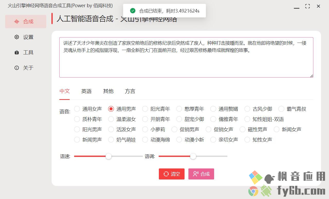
Task: Click the pink 合成 synthesize button
Action: [201, 174]
